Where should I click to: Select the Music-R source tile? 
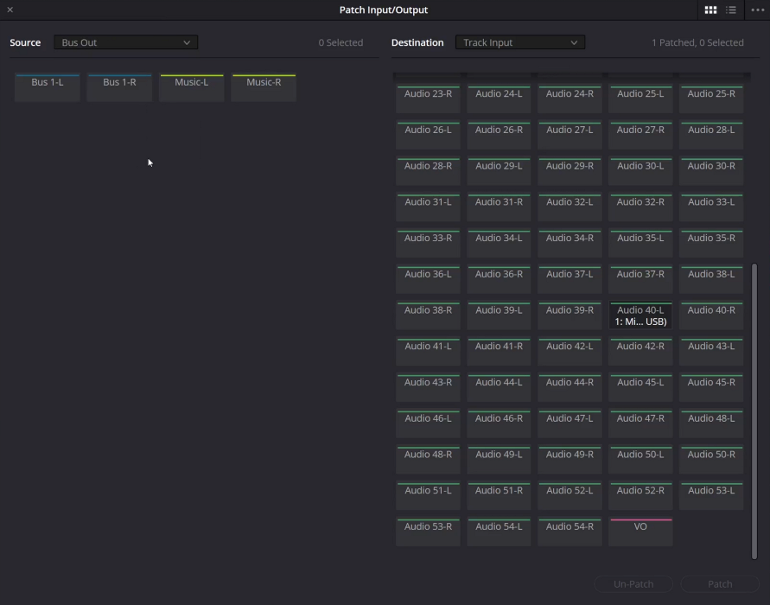click(x=264, y=87)
